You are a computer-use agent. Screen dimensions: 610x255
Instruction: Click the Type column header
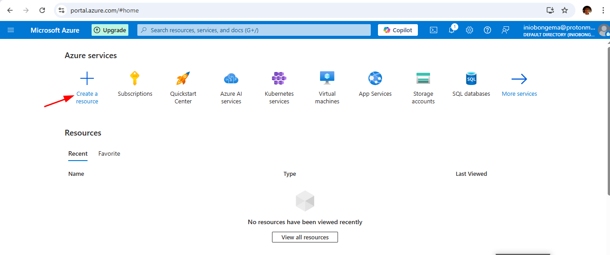click(x=290, y=174)
